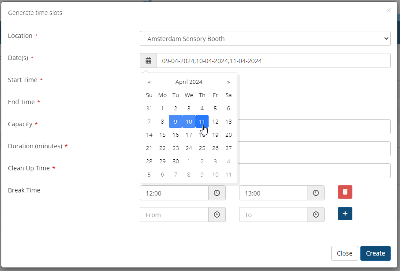Open the Location dropdown
The width and height of the screenshot is (400, 271).
tap(265, 38)
